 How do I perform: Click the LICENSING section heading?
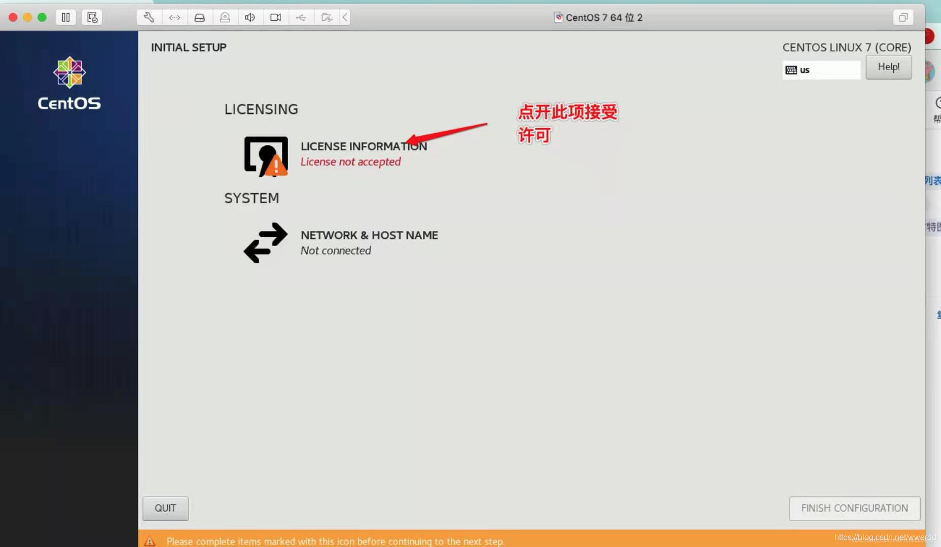point(261,109)
